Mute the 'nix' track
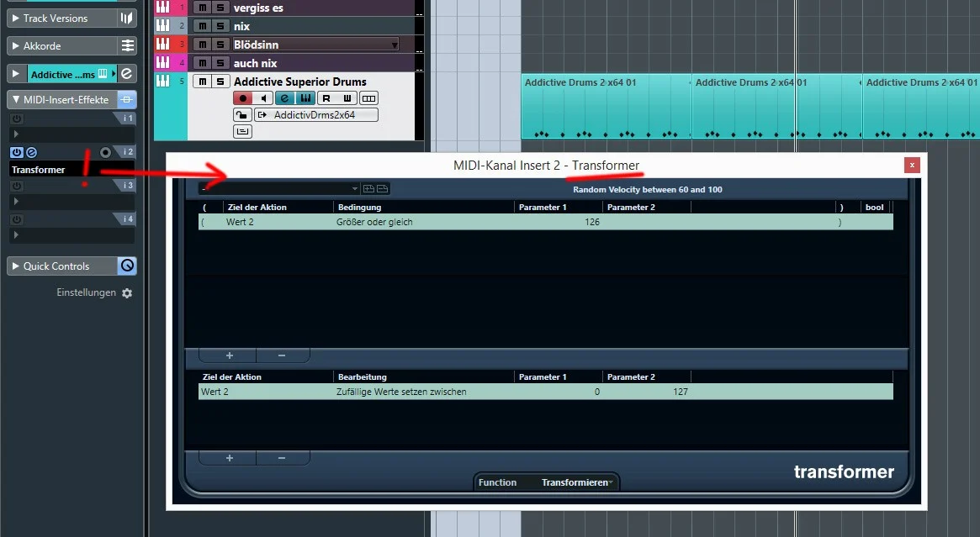 202,25
